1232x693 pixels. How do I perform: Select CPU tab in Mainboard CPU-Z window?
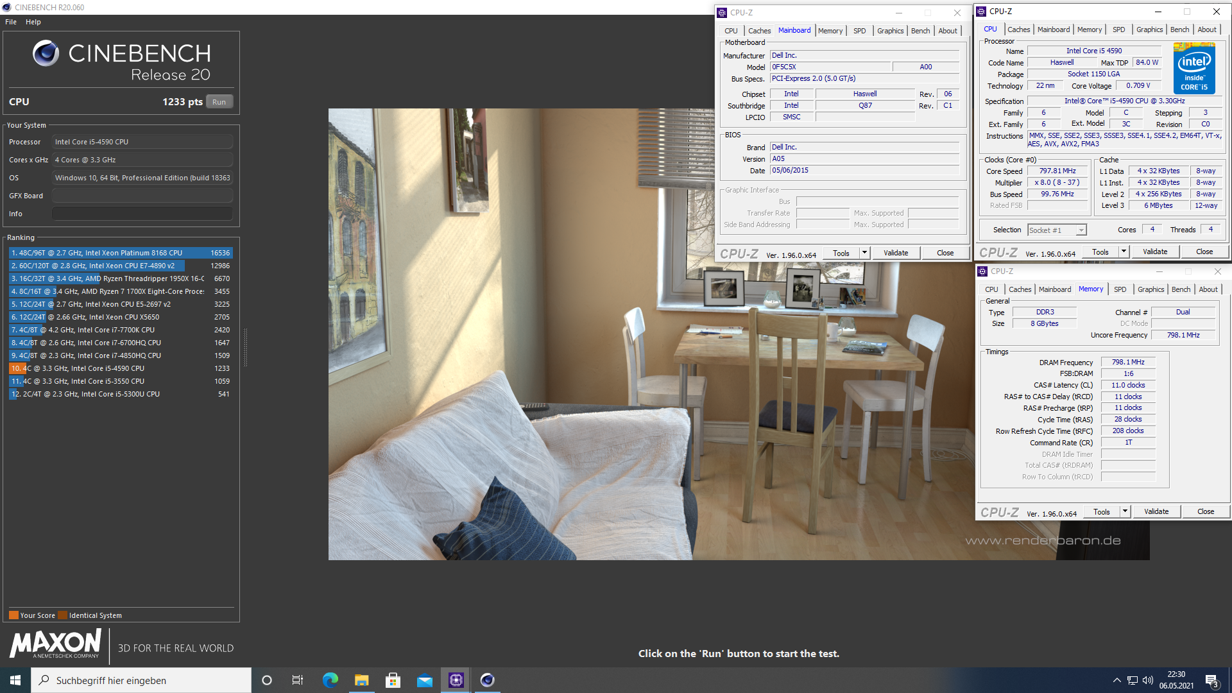731,31
